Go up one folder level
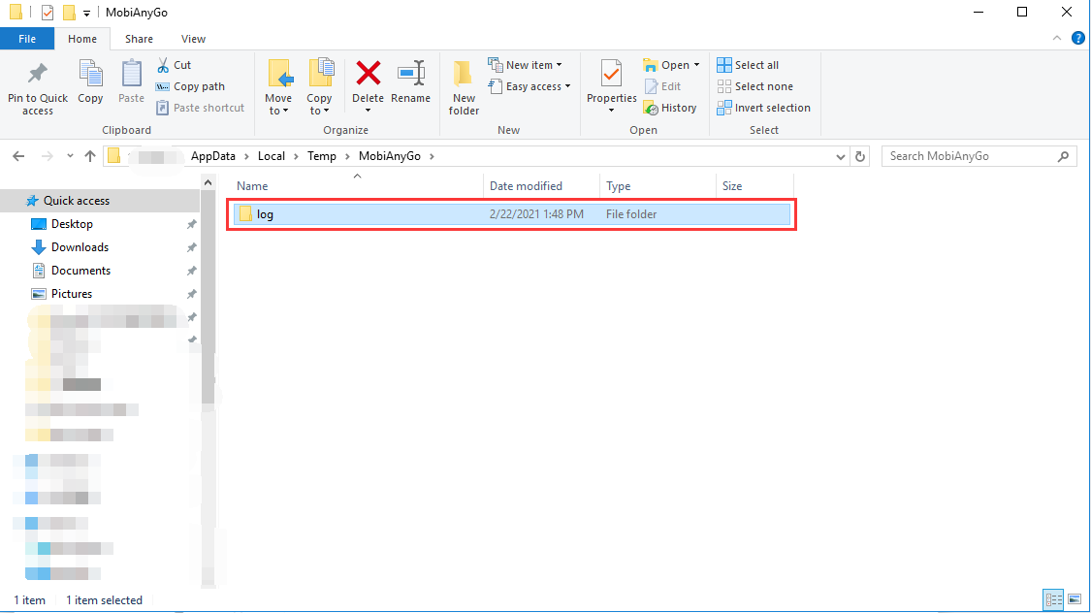 pos(90,156)
